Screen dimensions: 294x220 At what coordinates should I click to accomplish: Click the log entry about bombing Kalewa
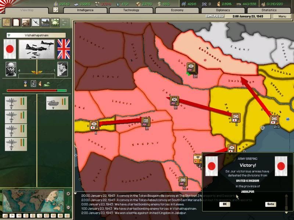pos(133,204)
